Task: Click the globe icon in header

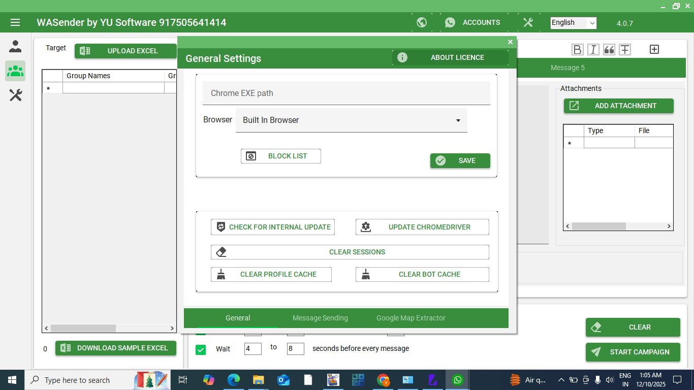Action: (421, 22)
